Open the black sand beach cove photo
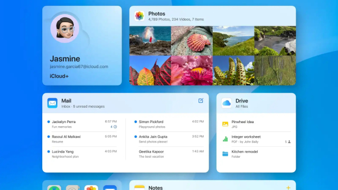Viewport: 338px width, 190px height. 275,41
